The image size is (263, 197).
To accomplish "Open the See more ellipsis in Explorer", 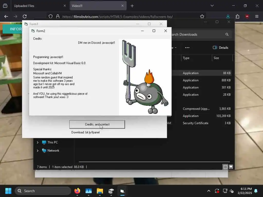I will (x=187, y=47).
